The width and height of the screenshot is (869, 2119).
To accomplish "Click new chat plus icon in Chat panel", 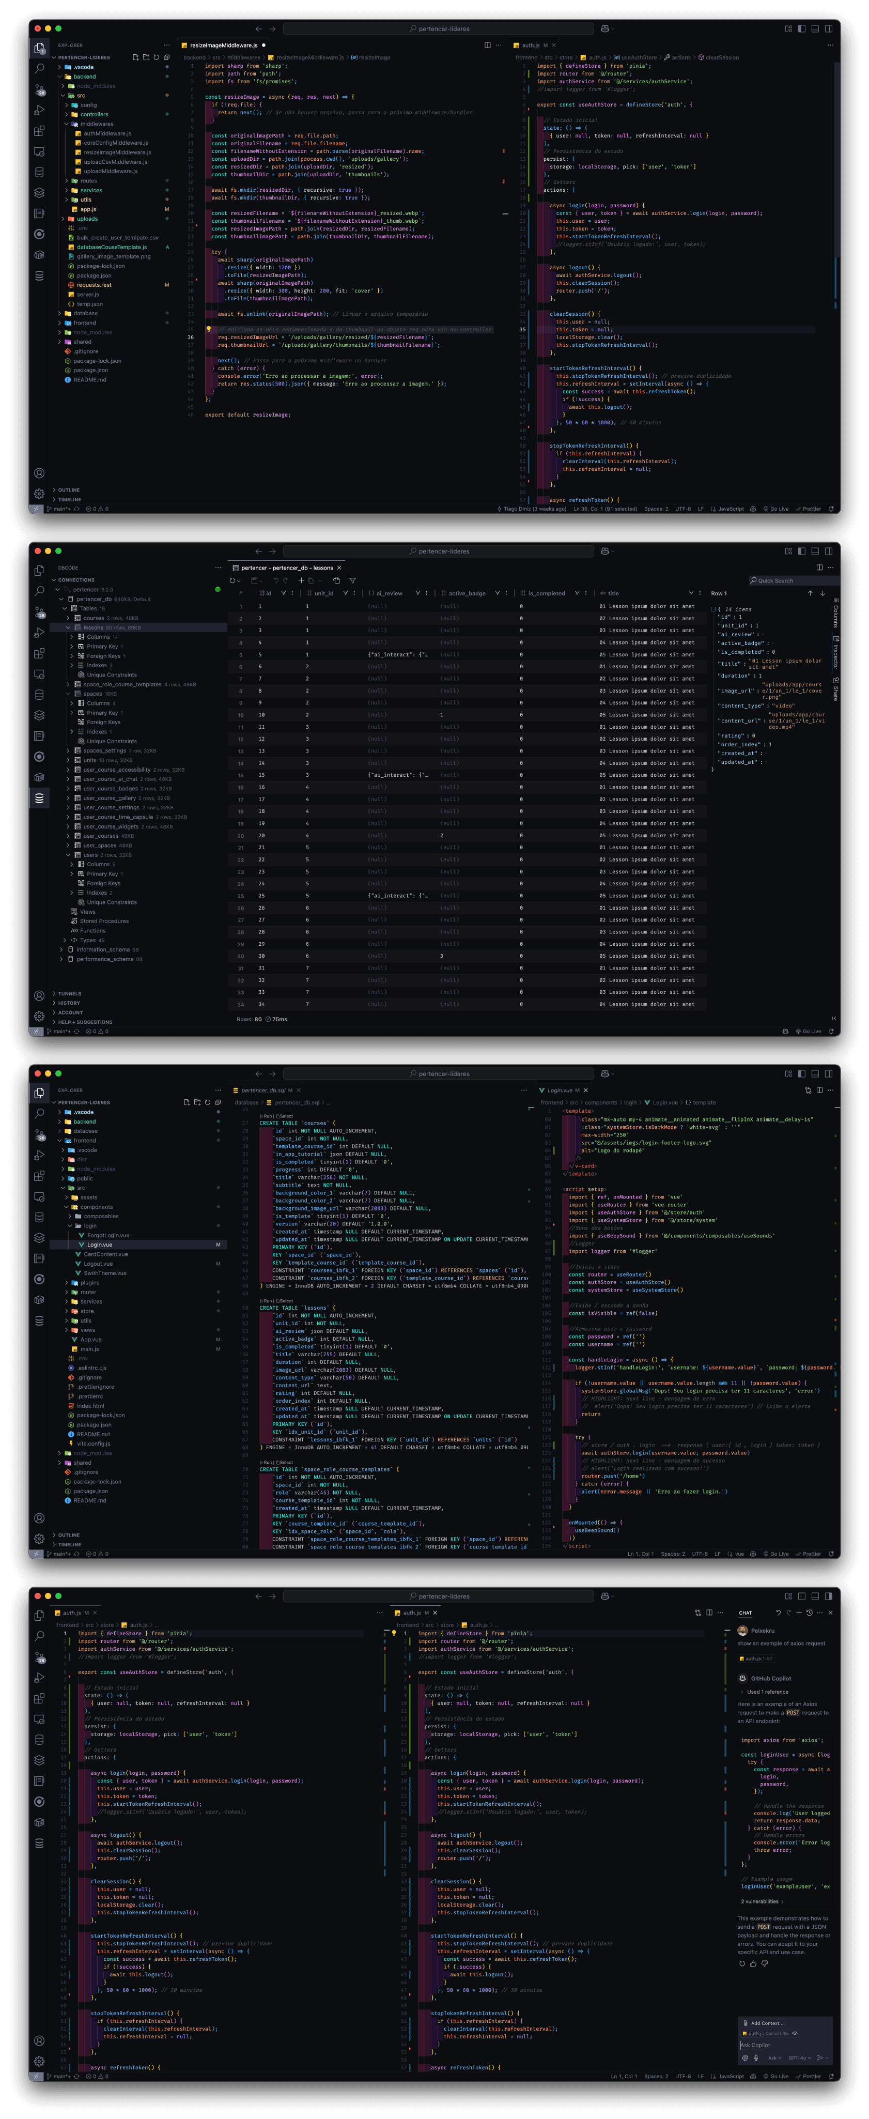I will [798, 1613].
